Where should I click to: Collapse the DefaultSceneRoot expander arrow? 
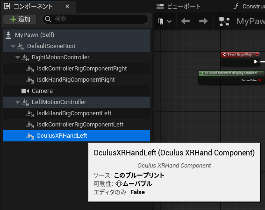coord(13,46)
